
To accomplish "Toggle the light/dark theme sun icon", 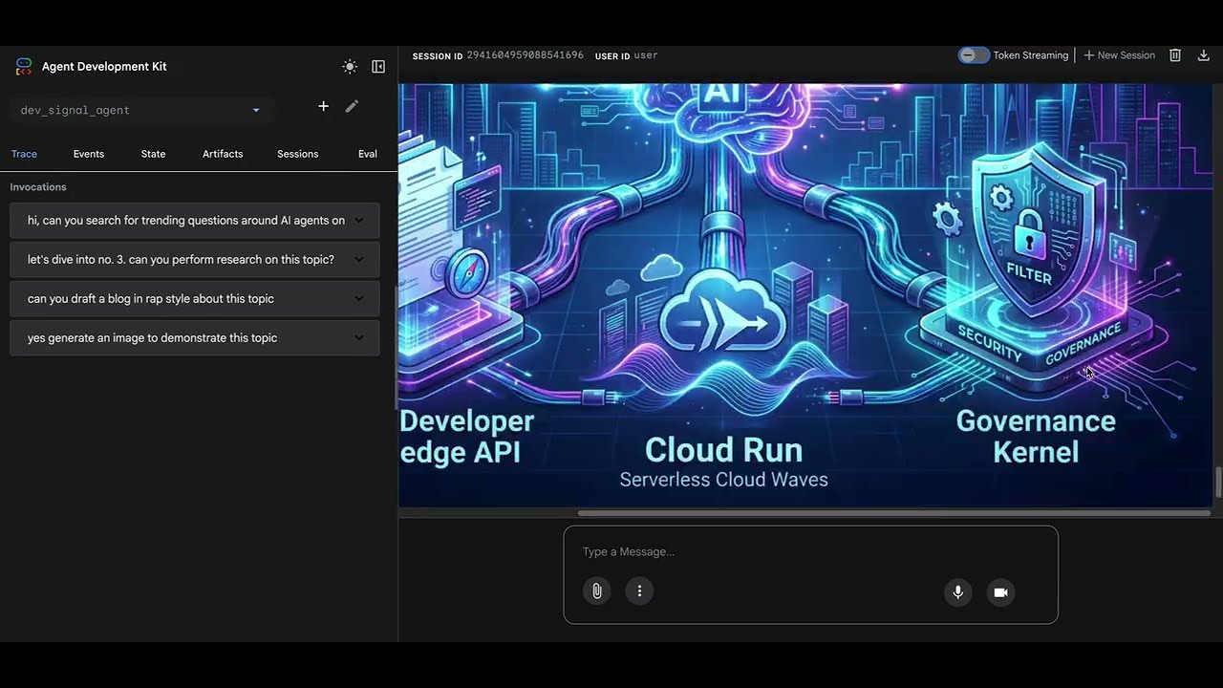I will tap(350, 67).
